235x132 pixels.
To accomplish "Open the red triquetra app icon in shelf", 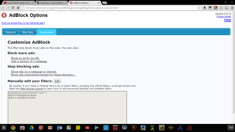I will pos(189,128).
